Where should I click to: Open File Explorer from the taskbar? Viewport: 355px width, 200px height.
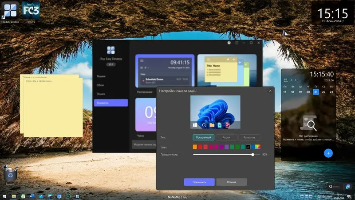point(14,196)
